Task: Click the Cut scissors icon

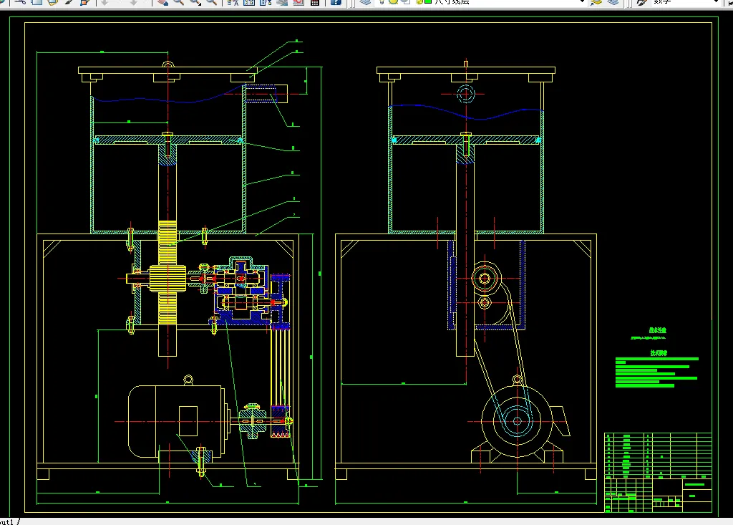Action: point(21,2)
